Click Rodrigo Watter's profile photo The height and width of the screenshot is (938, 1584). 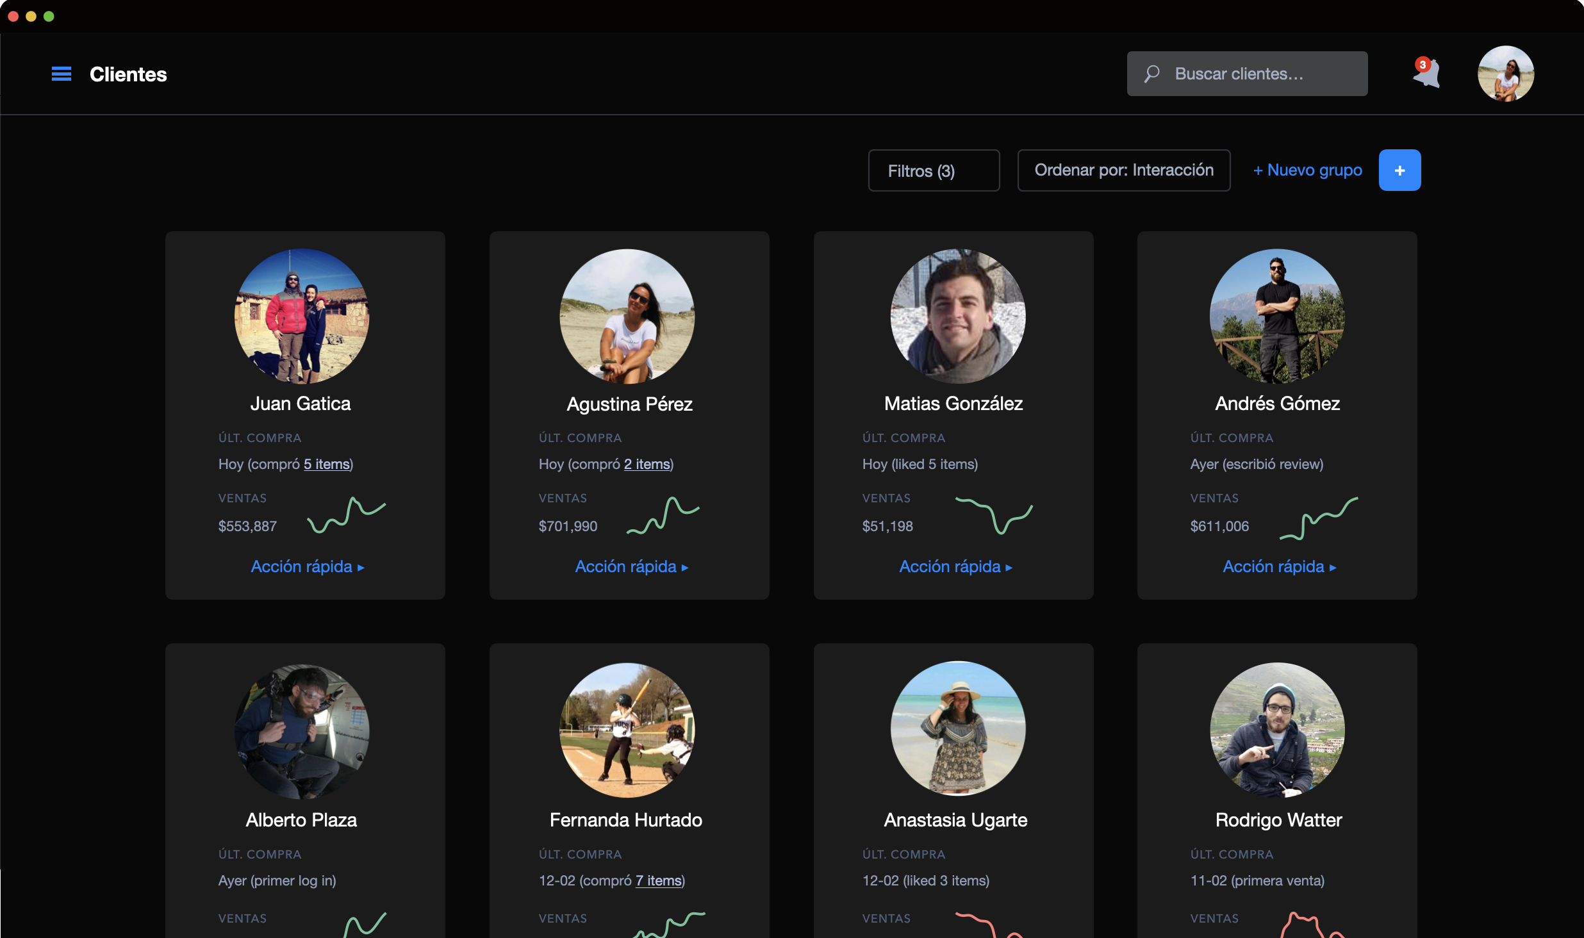(x=1277, y=730)
